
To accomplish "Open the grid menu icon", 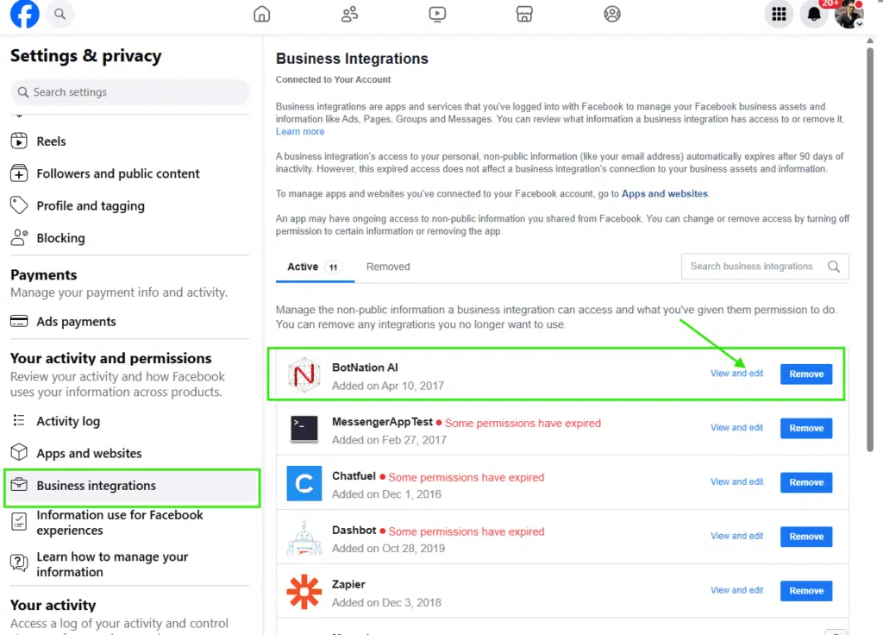I will pos(780,14).
